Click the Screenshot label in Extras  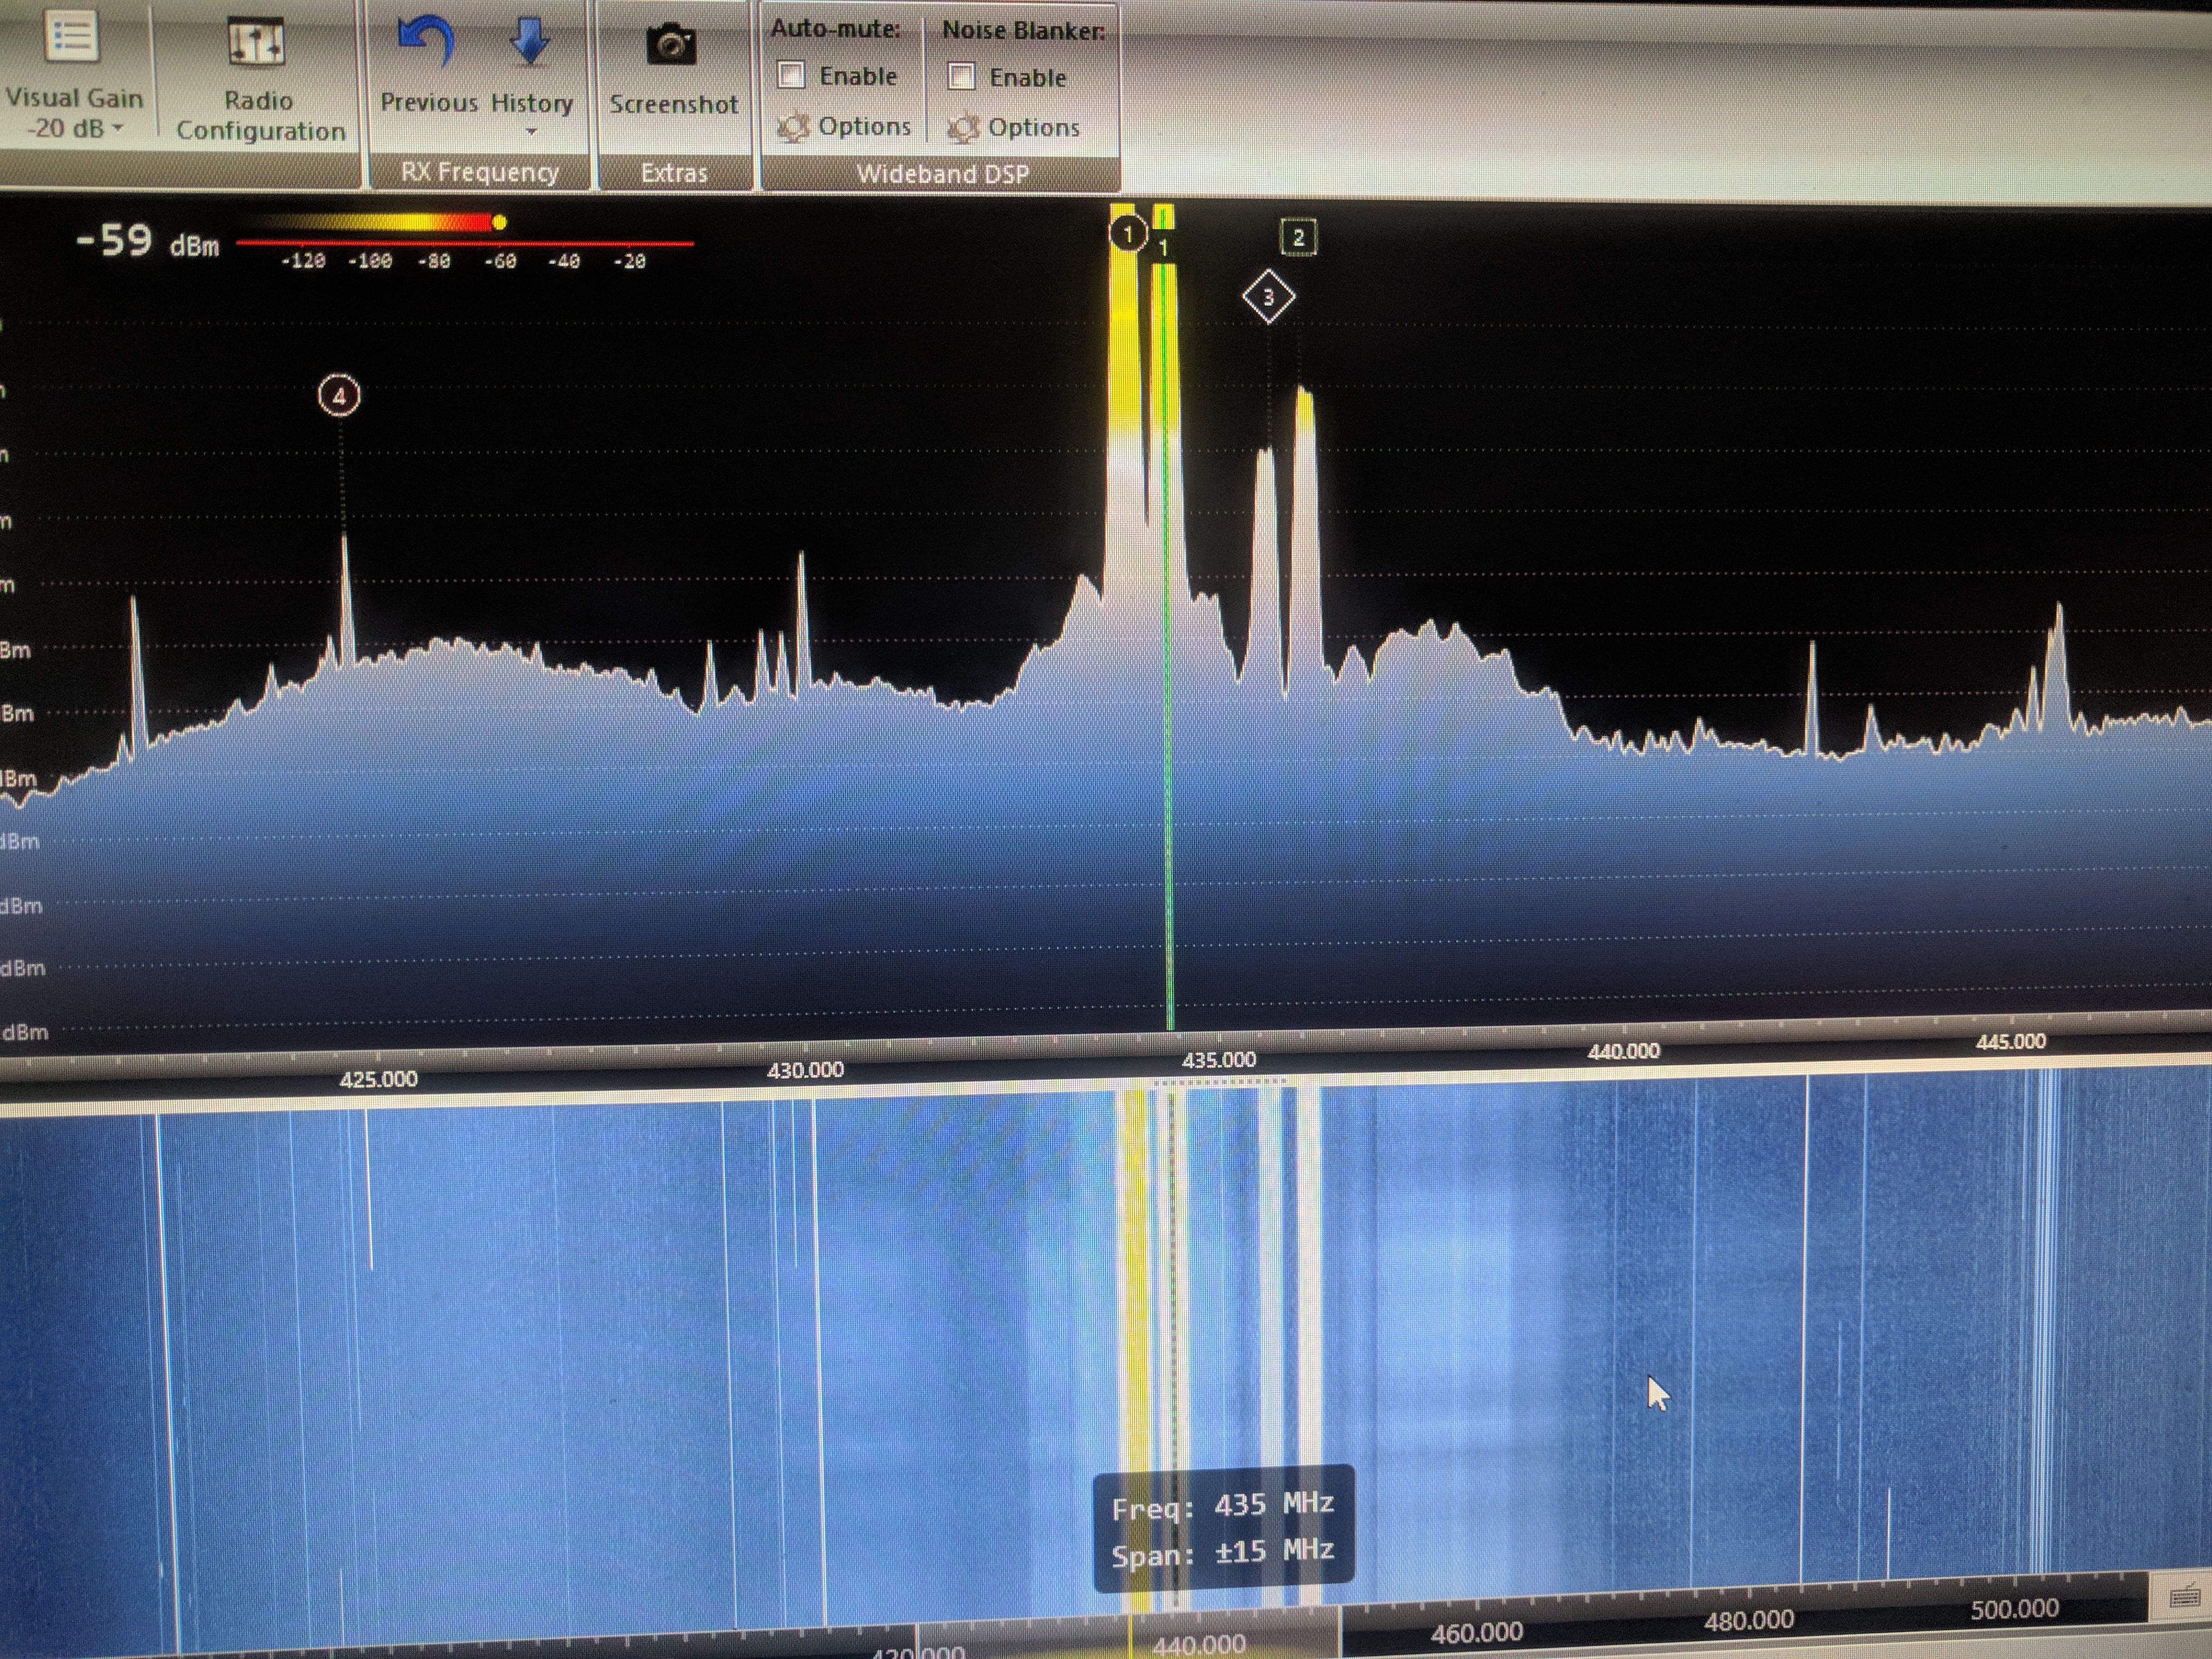(674, 104)
